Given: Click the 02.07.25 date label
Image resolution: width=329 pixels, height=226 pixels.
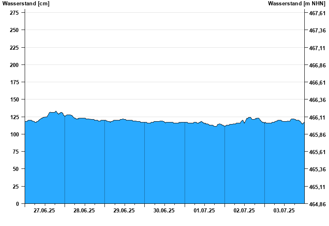Looking at the screenshot, I should [244, 210].
